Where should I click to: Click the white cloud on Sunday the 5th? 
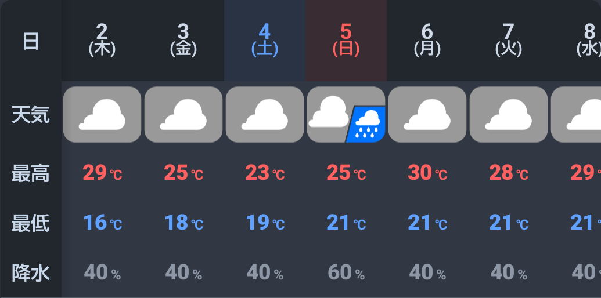(329, 111)
